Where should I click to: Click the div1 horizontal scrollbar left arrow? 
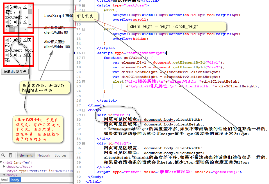(x=7, y=30)
